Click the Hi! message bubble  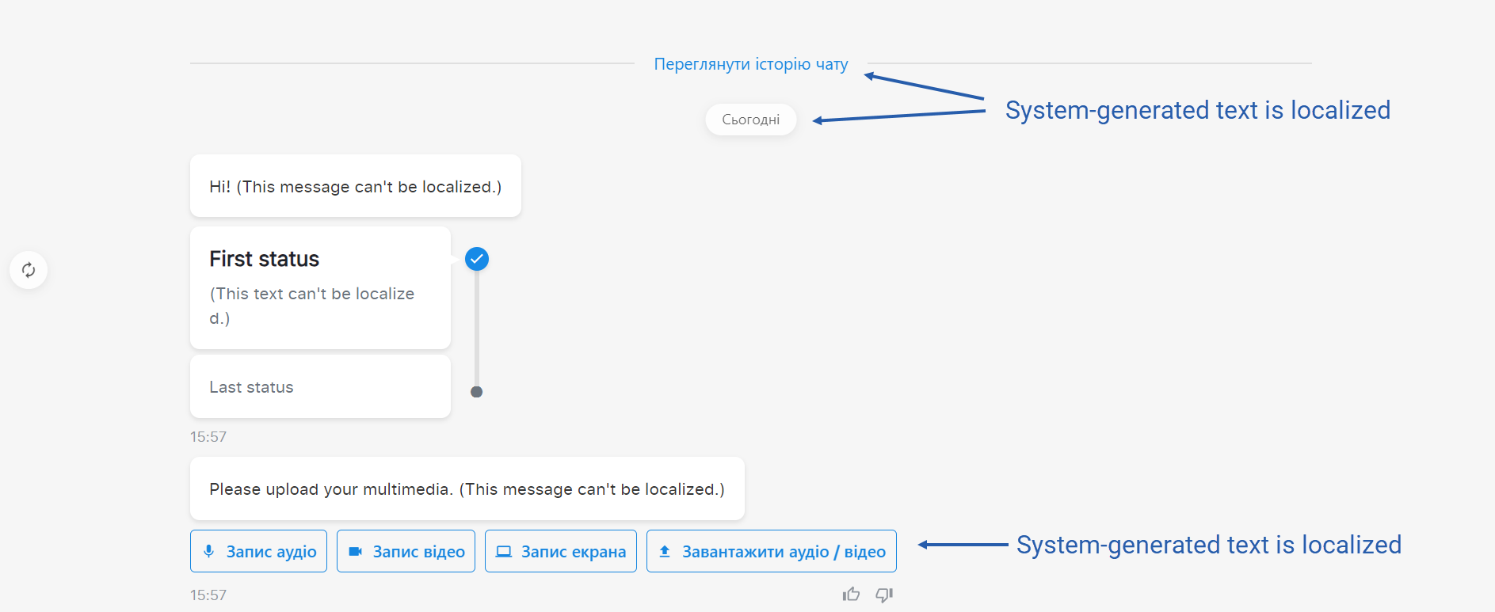pos(356,186)
